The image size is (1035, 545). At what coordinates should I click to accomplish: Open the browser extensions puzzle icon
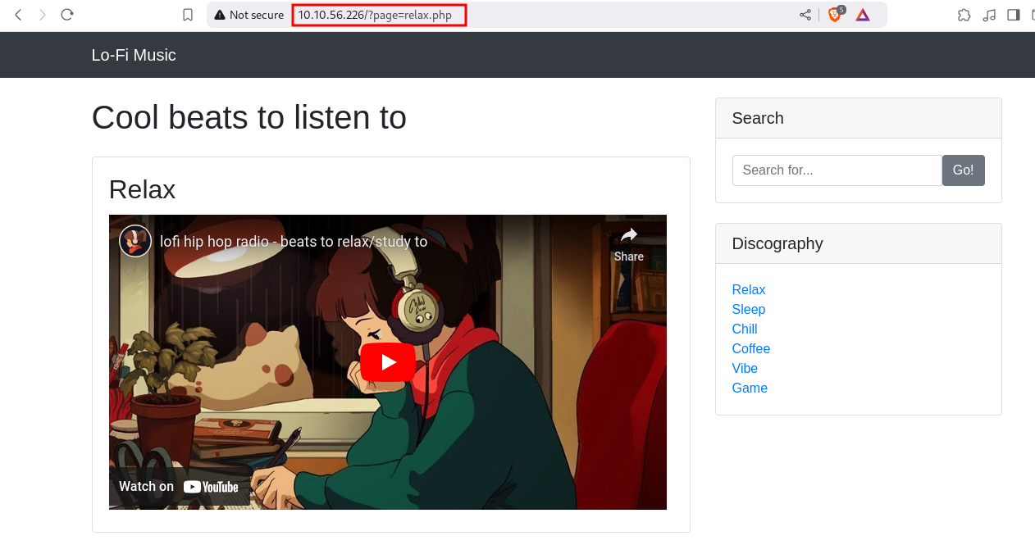tap(964, 15)
